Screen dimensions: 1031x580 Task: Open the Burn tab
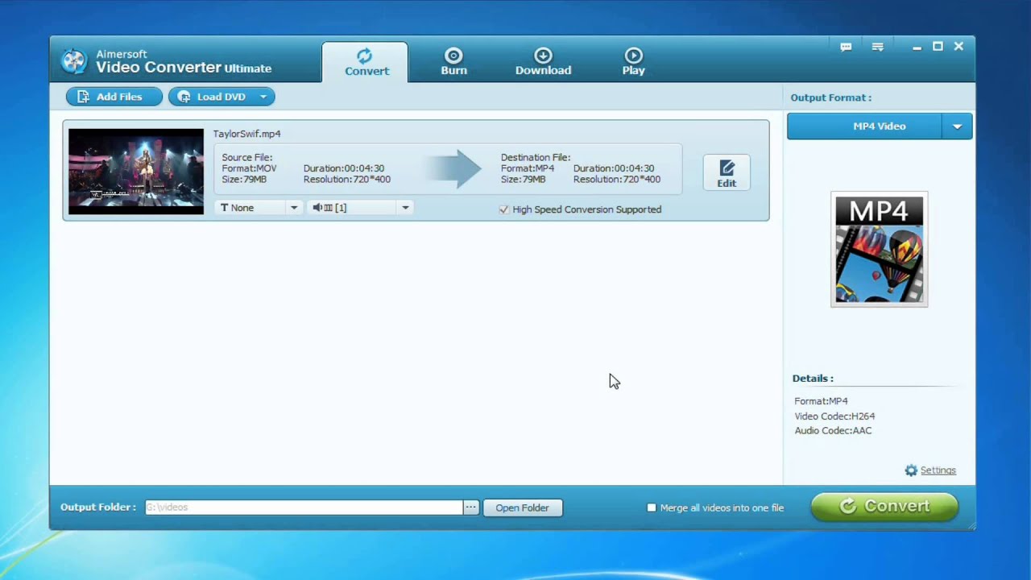pos(453,62)
